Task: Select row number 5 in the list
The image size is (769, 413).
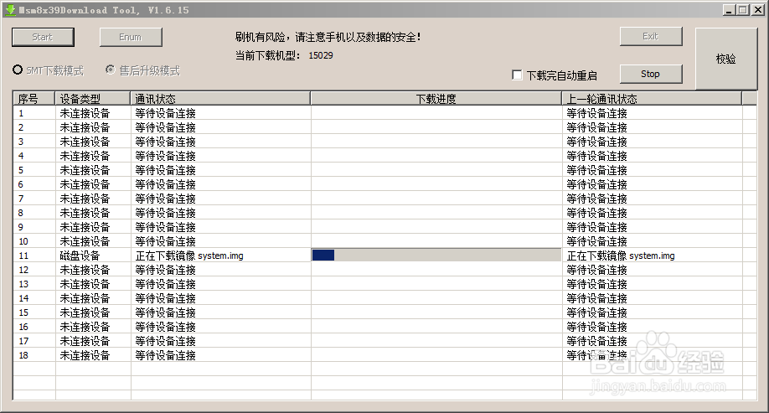Action: tap(21, 170)
